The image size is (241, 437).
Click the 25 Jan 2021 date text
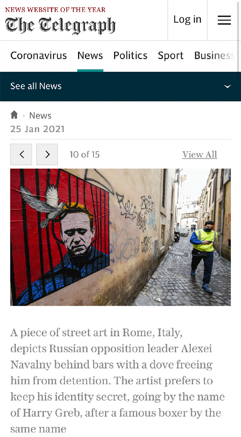tap(37, 129)
